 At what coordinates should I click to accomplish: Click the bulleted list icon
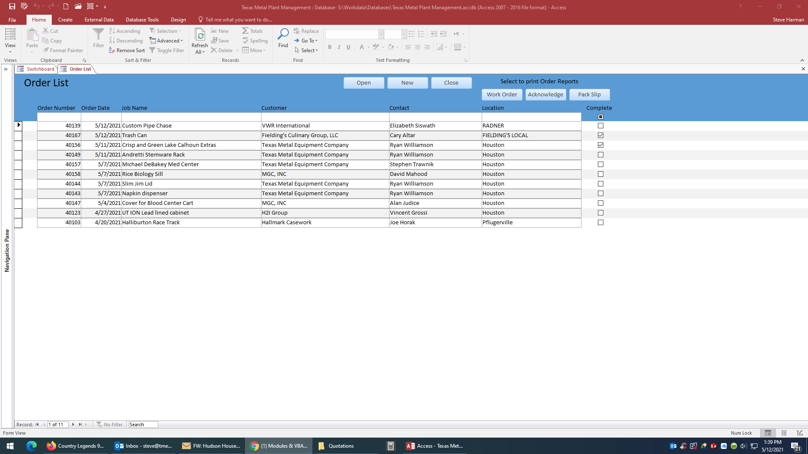point(411,34)
